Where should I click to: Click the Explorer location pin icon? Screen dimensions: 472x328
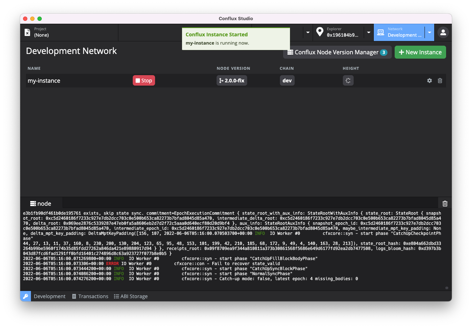click(x=319, y=32)
